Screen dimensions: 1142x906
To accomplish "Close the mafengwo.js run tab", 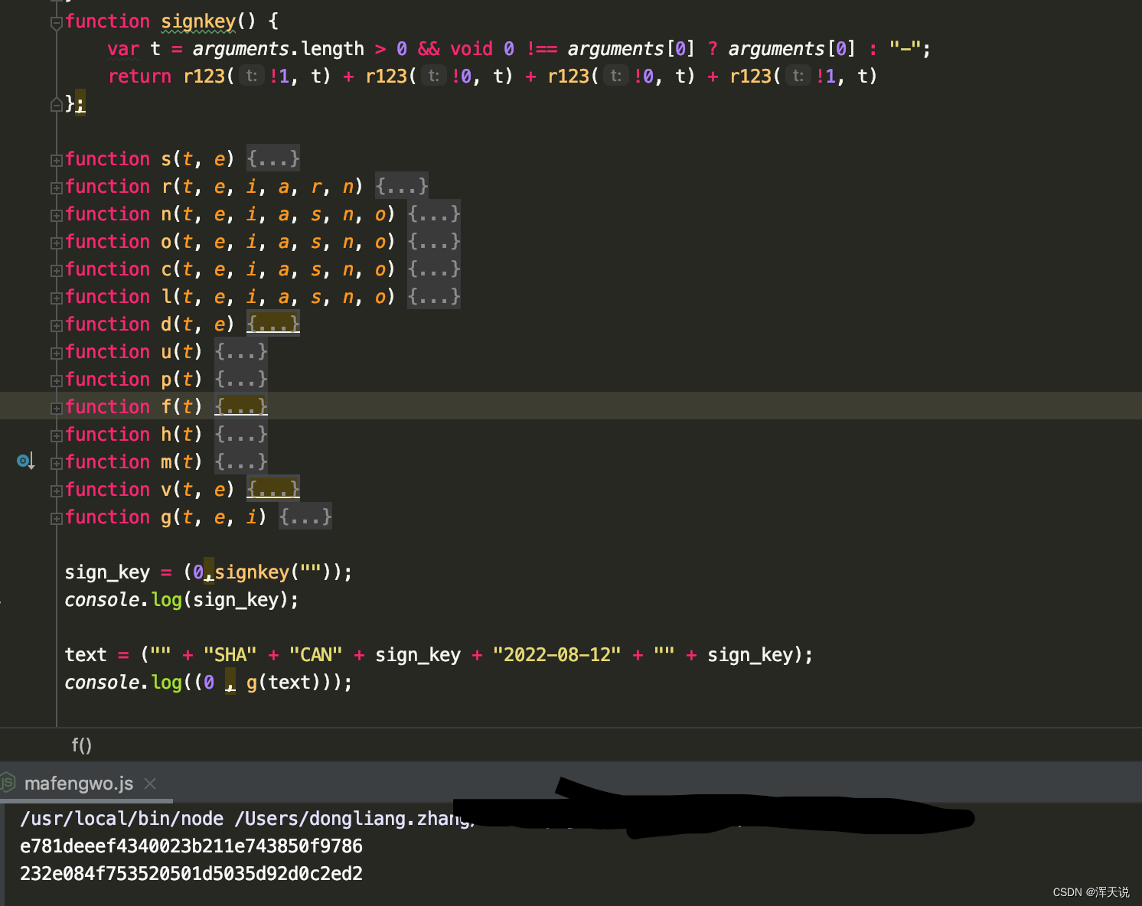I will [x=150, y=784].
